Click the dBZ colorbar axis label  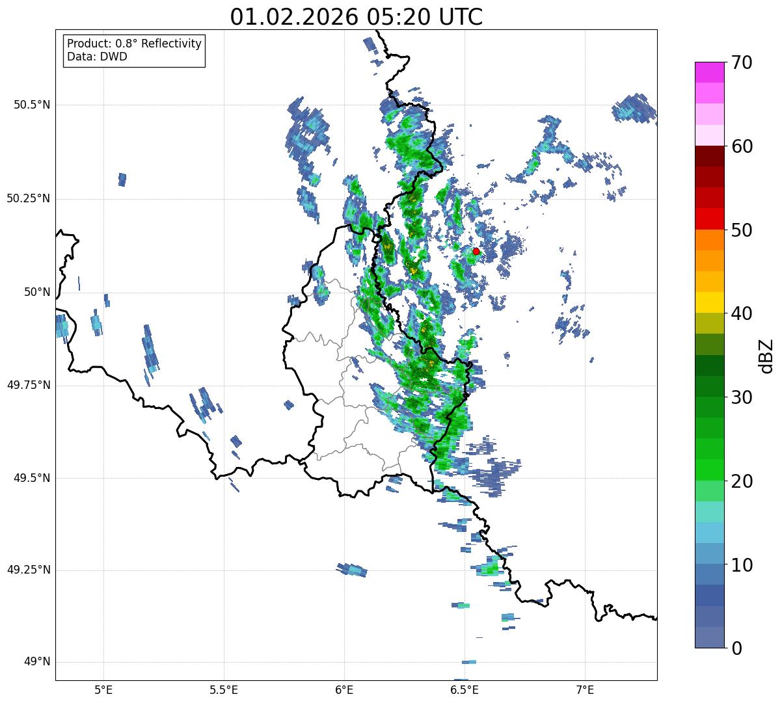[766, 356]
